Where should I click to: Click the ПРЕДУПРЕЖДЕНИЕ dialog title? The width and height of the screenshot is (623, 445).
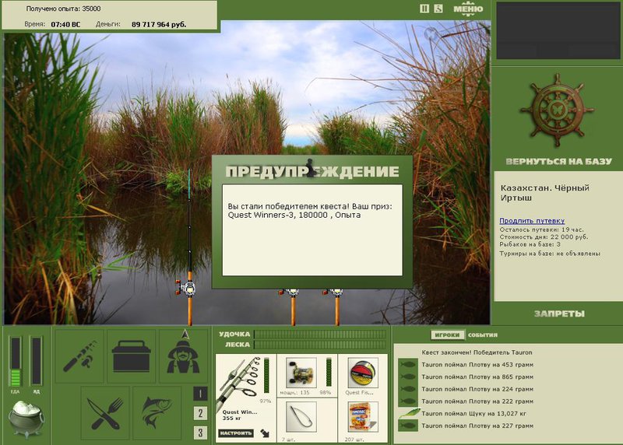312,171
